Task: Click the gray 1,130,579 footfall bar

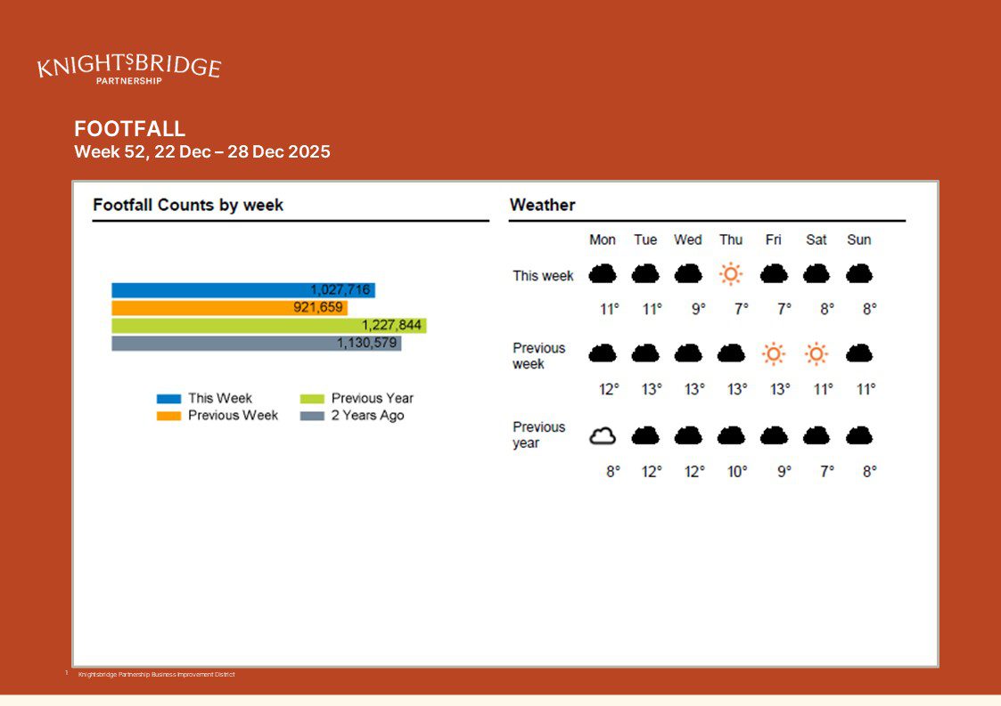Action: [x=256, y=344]
